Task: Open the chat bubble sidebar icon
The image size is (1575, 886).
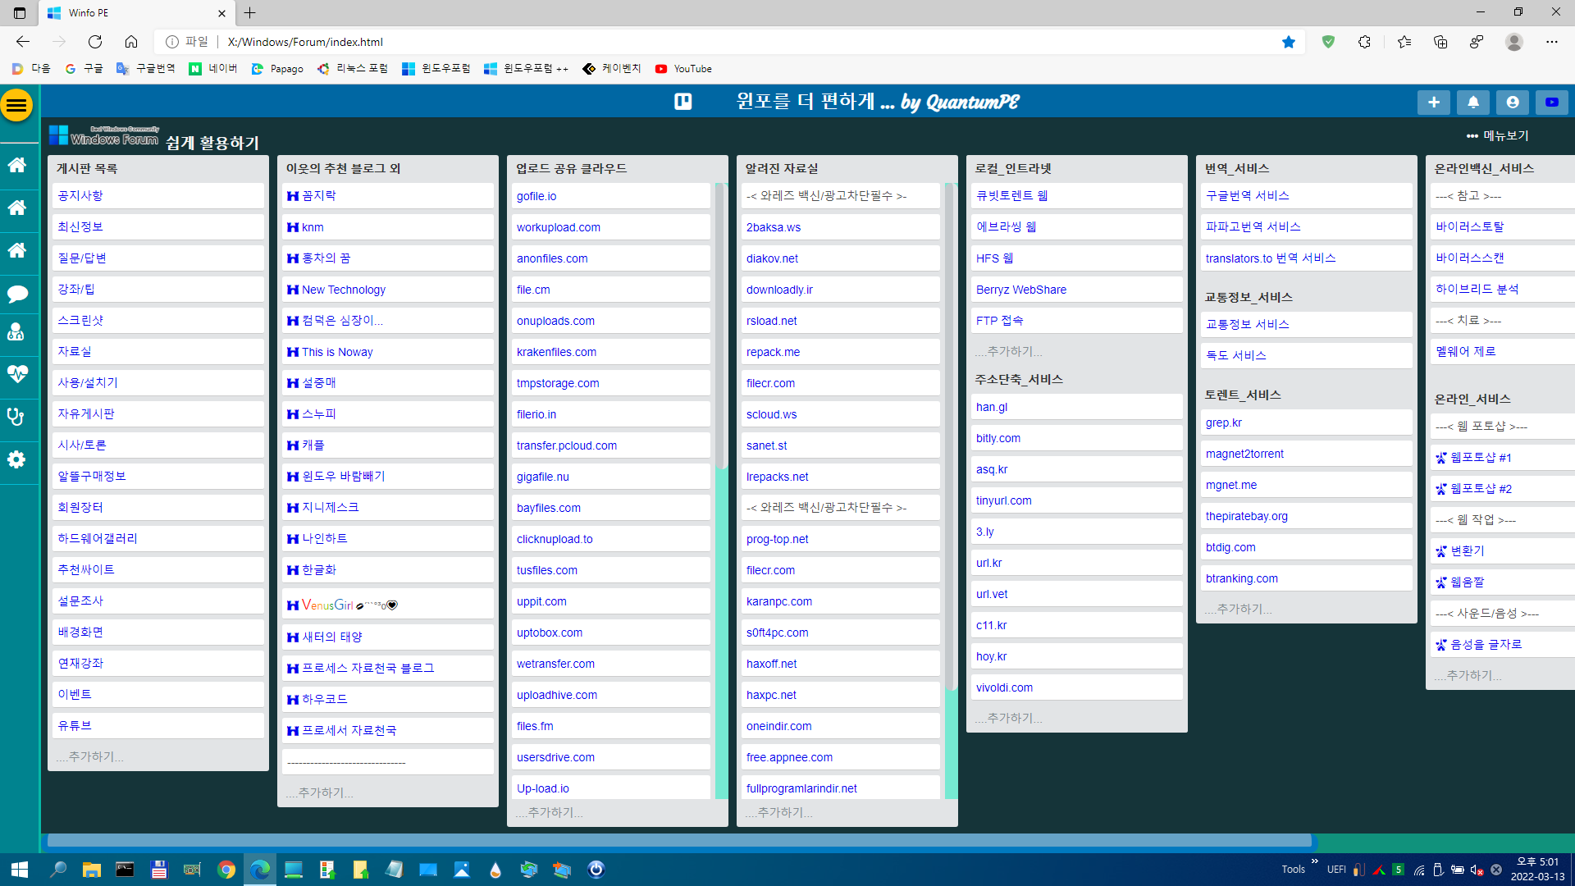Action: tap(16, 293)
